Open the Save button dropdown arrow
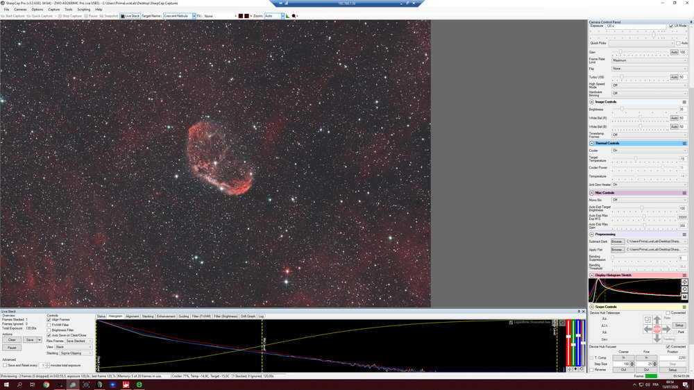 click(39, 340)
